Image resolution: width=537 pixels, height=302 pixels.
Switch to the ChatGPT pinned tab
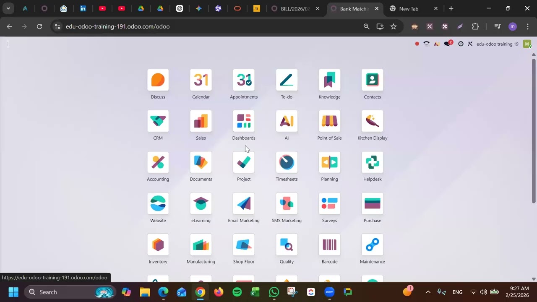tap(180, 8)
